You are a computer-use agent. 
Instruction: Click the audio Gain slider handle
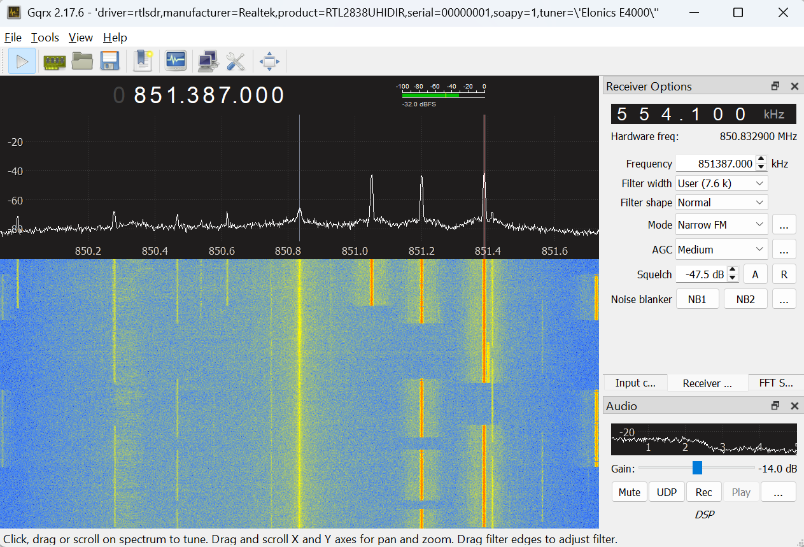697,468
